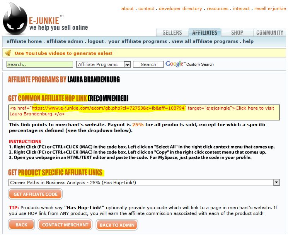Click the Search button

tap(148, 64)
